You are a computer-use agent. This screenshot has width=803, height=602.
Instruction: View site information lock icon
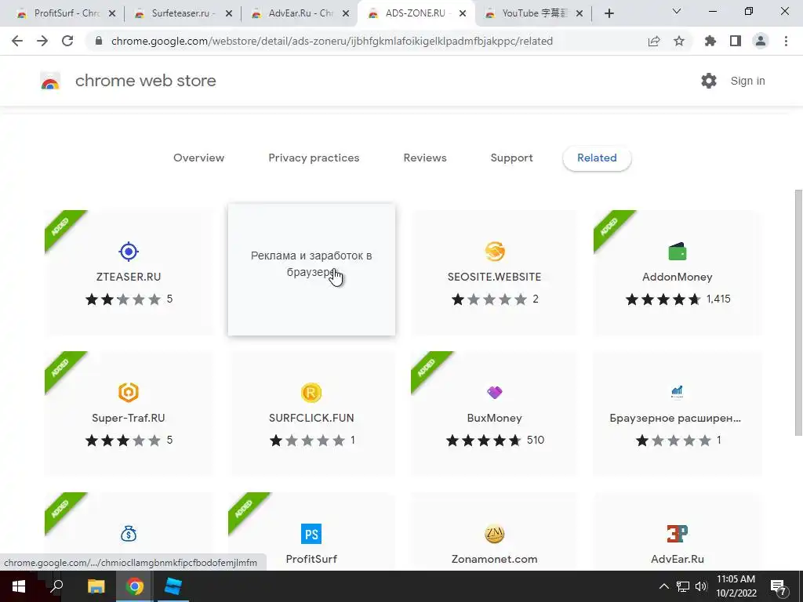tap(99, 41)
